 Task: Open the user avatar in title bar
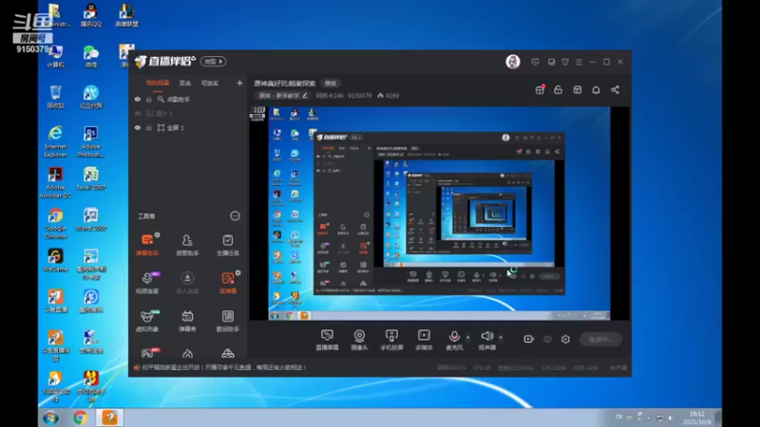pyautogui.click(x=513, y=62)
